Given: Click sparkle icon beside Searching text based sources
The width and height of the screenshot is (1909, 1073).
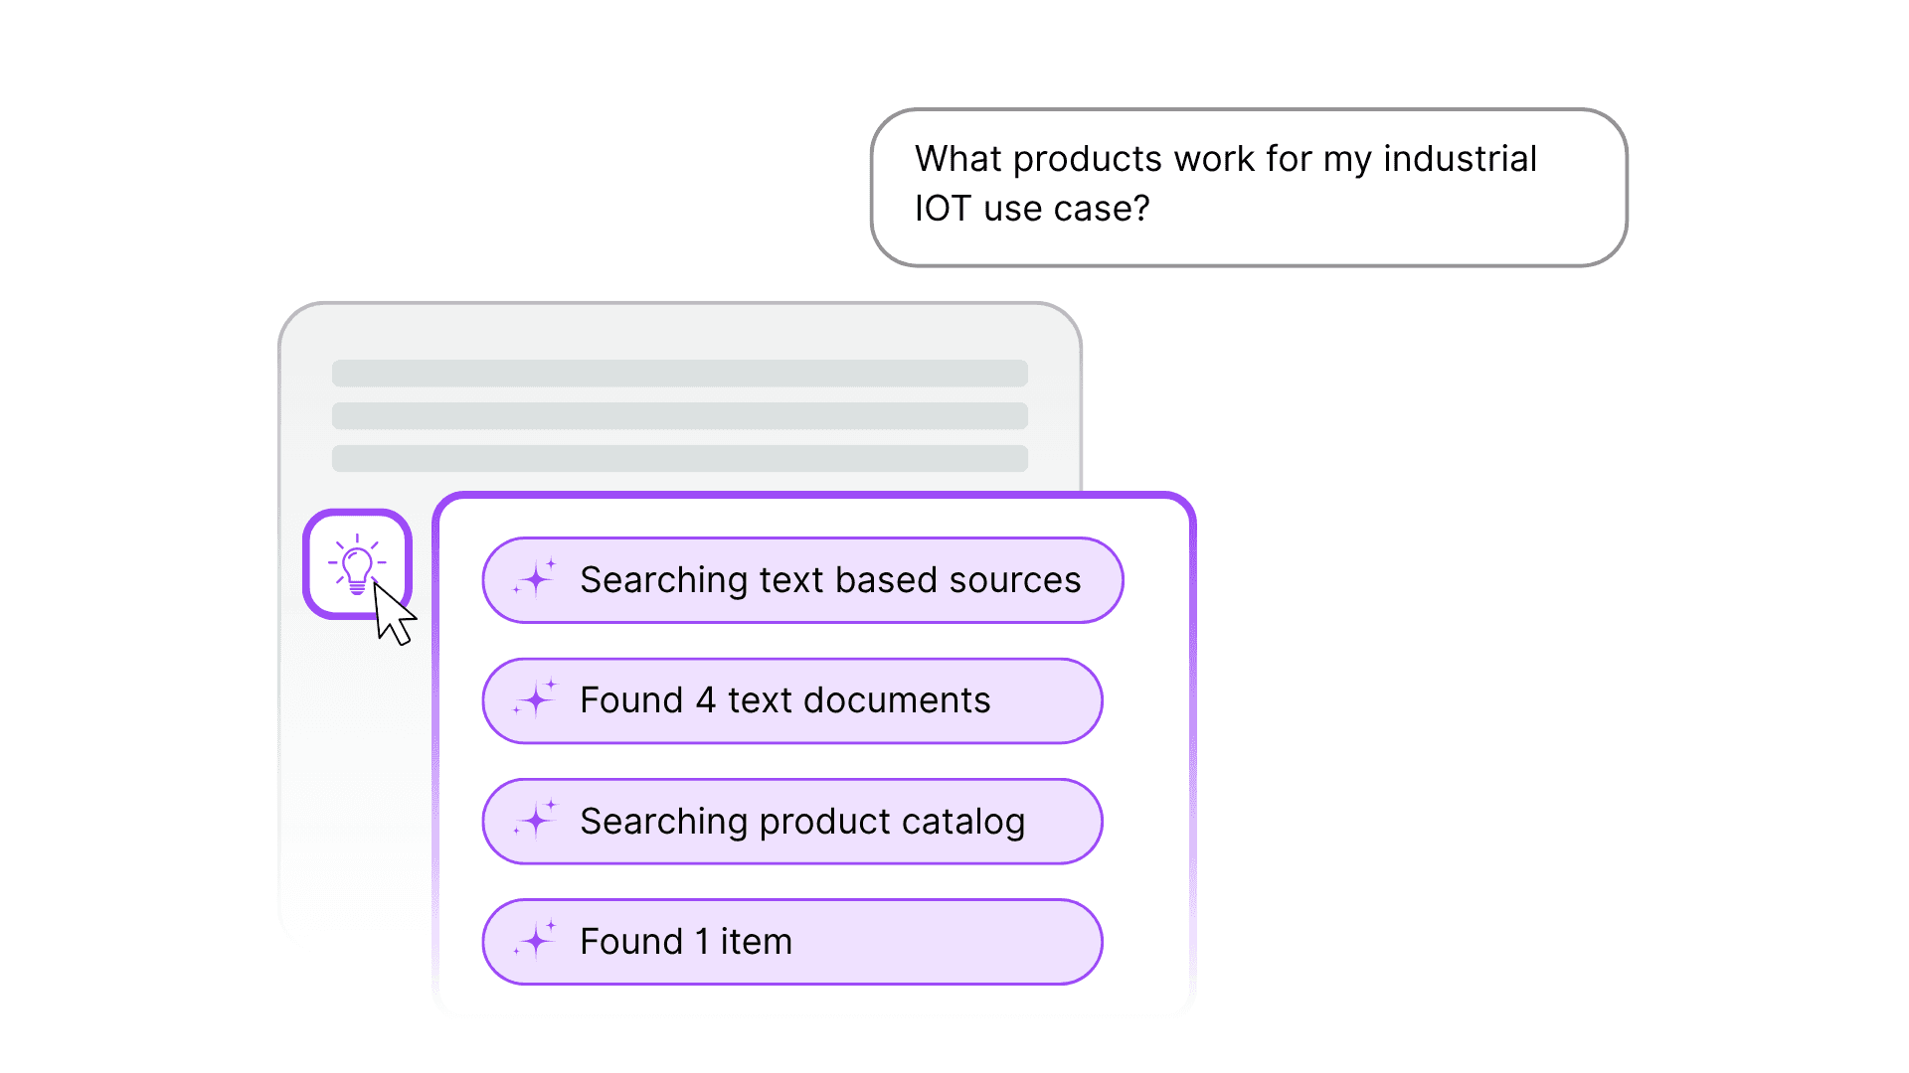Looking at the screenshot, I should pyautogui.click(x=536, y=578).
